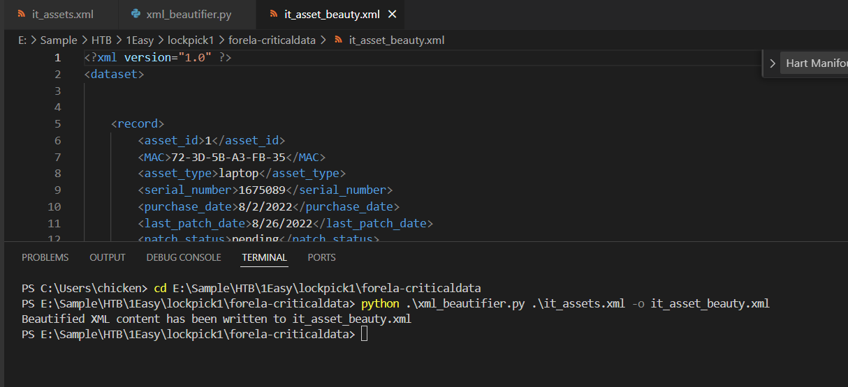Open the xml_beautifier.py tab

coord(189,14)
